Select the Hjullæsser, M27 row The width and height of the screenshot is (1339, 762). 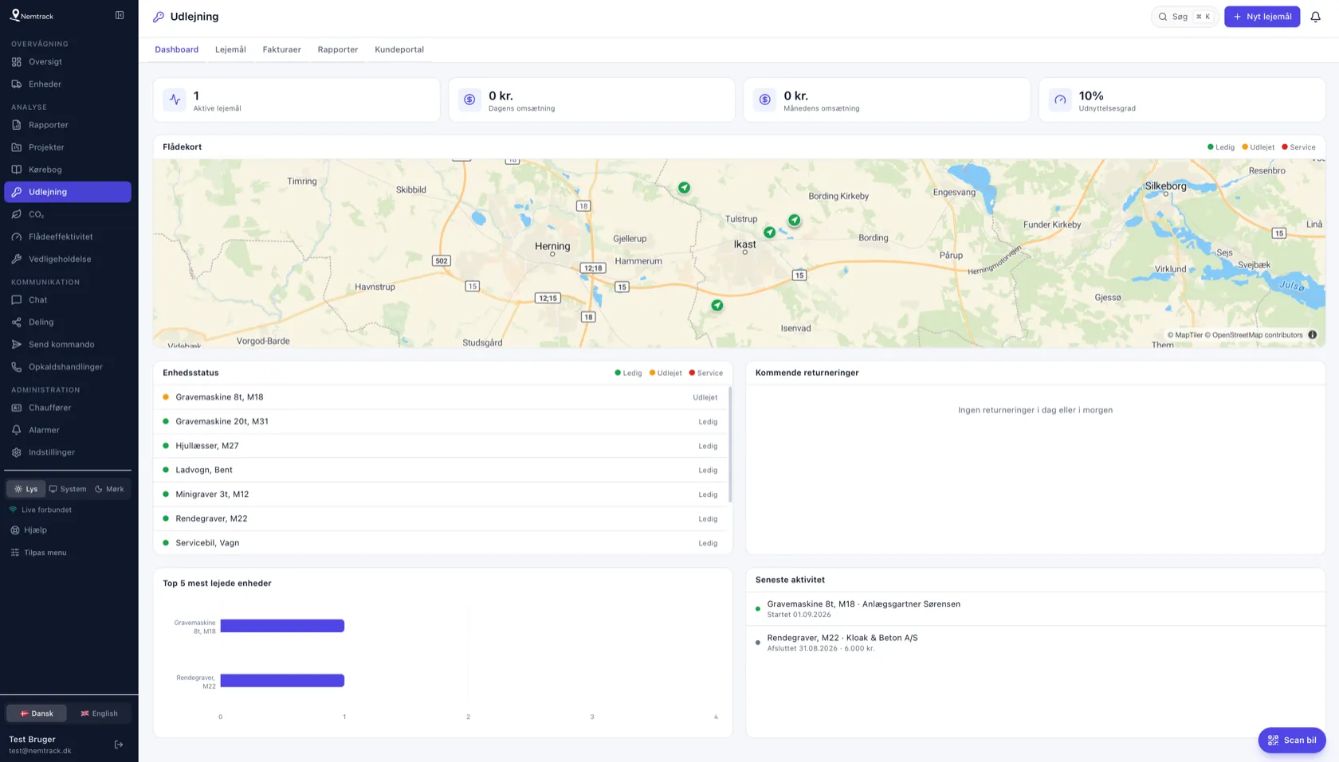pos(441,446)
